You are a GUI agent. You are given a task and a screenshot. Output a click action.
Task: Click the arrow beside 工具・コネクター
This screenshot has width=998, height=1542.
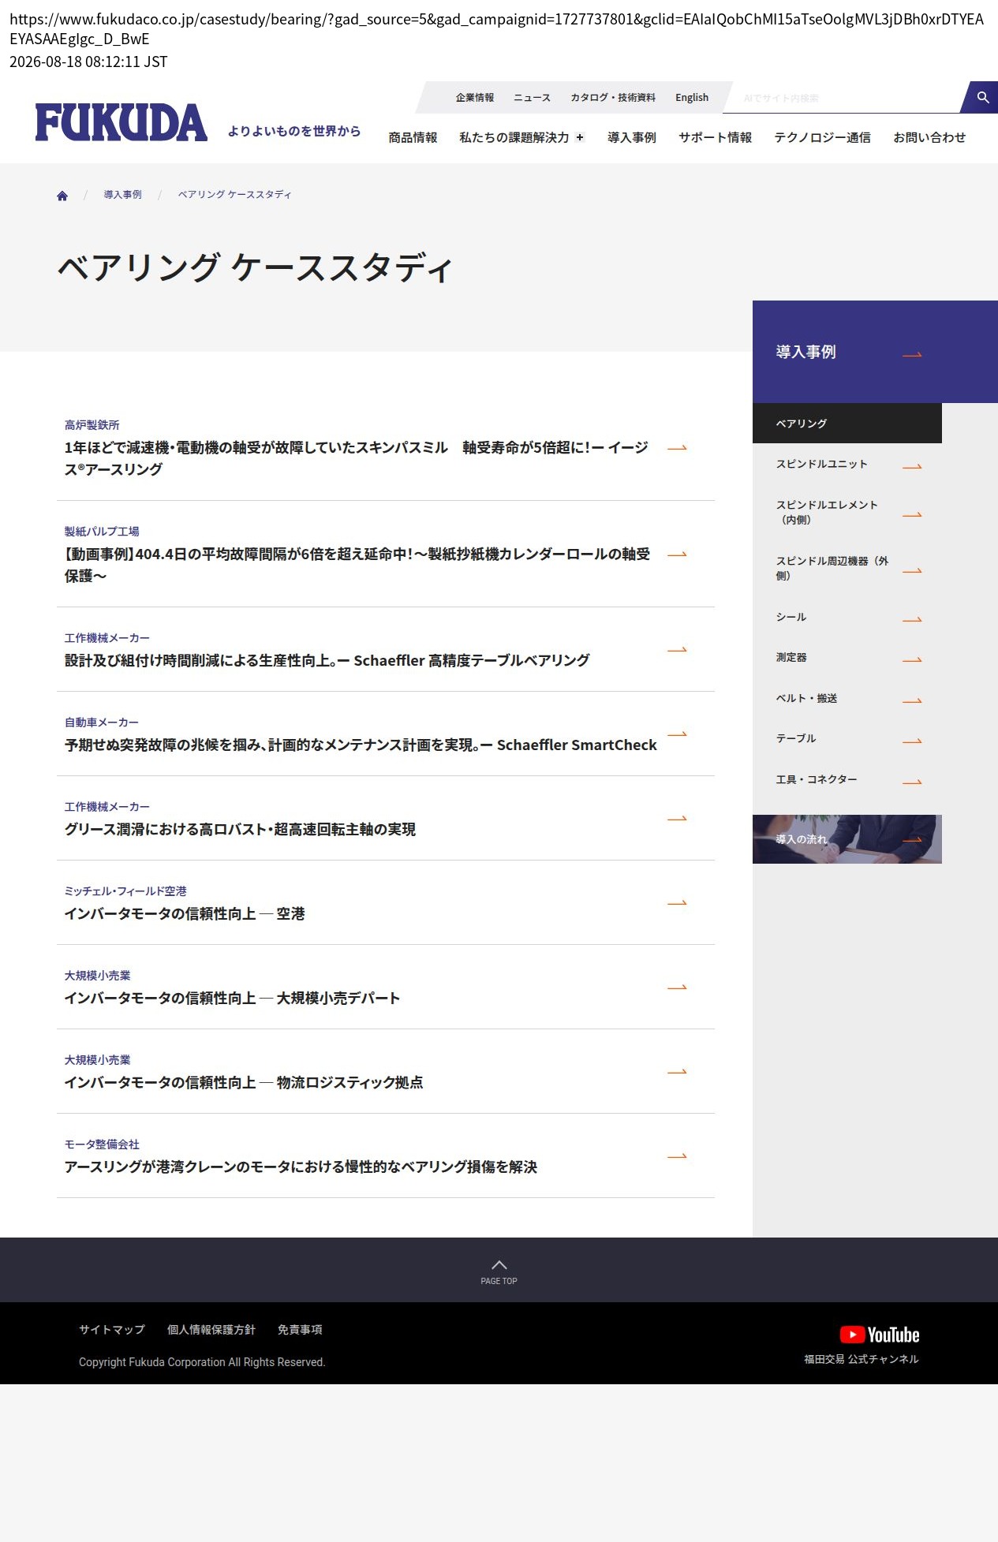click(x=912, y=782)
